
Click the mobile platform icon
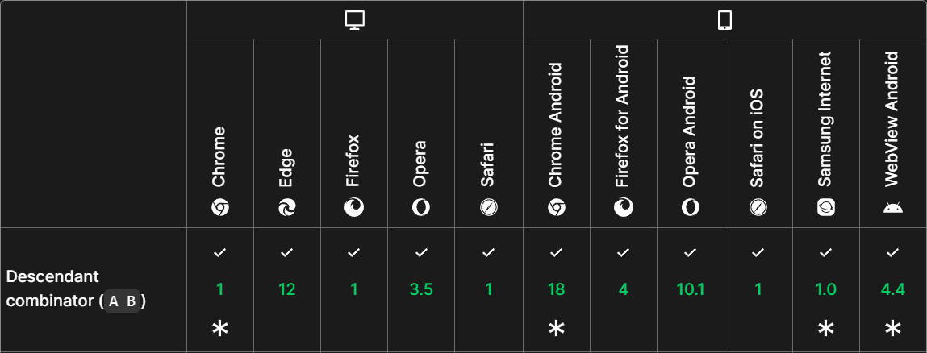pyautogui.click(x=724, y=21)
